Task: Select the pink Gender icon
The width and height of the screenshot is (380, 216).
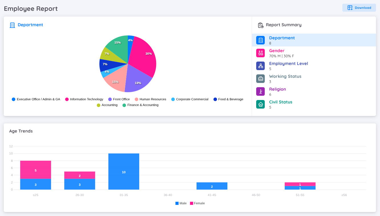Action: (260, 53)
